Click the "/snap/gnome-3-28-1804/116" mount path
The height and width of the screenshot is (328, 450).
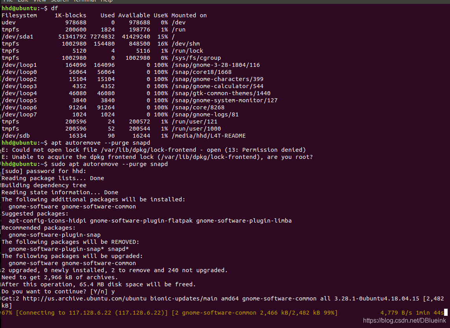tap(216, 65)
